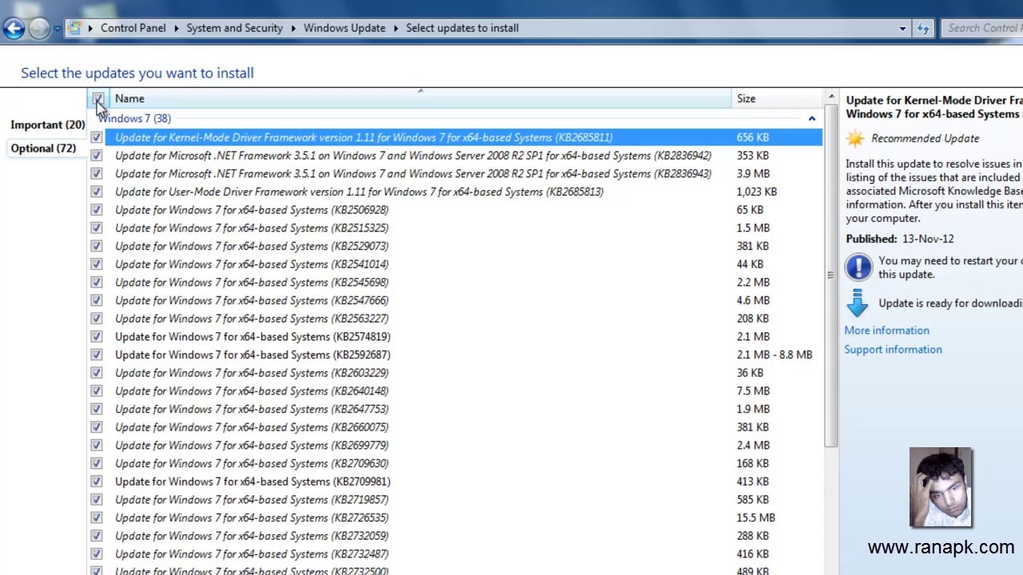
Task: Uncheck .NET Framework 3.5.1 KB2836943 update
Action: (x=97, y=173)
